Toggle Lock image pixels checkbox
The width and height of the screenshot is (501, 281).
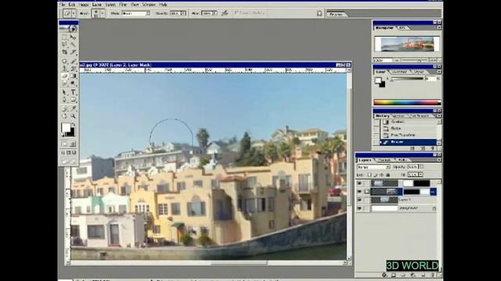point(376,175)
